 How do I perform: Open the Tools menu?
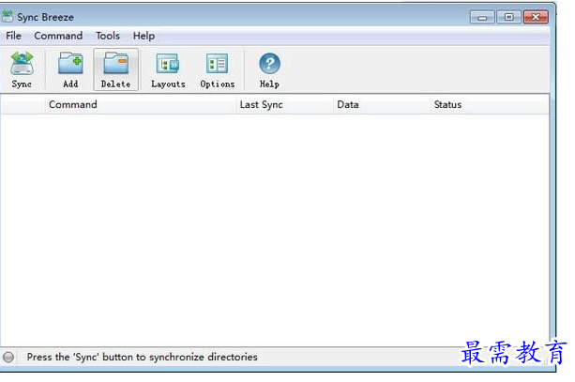coord(108,36)
